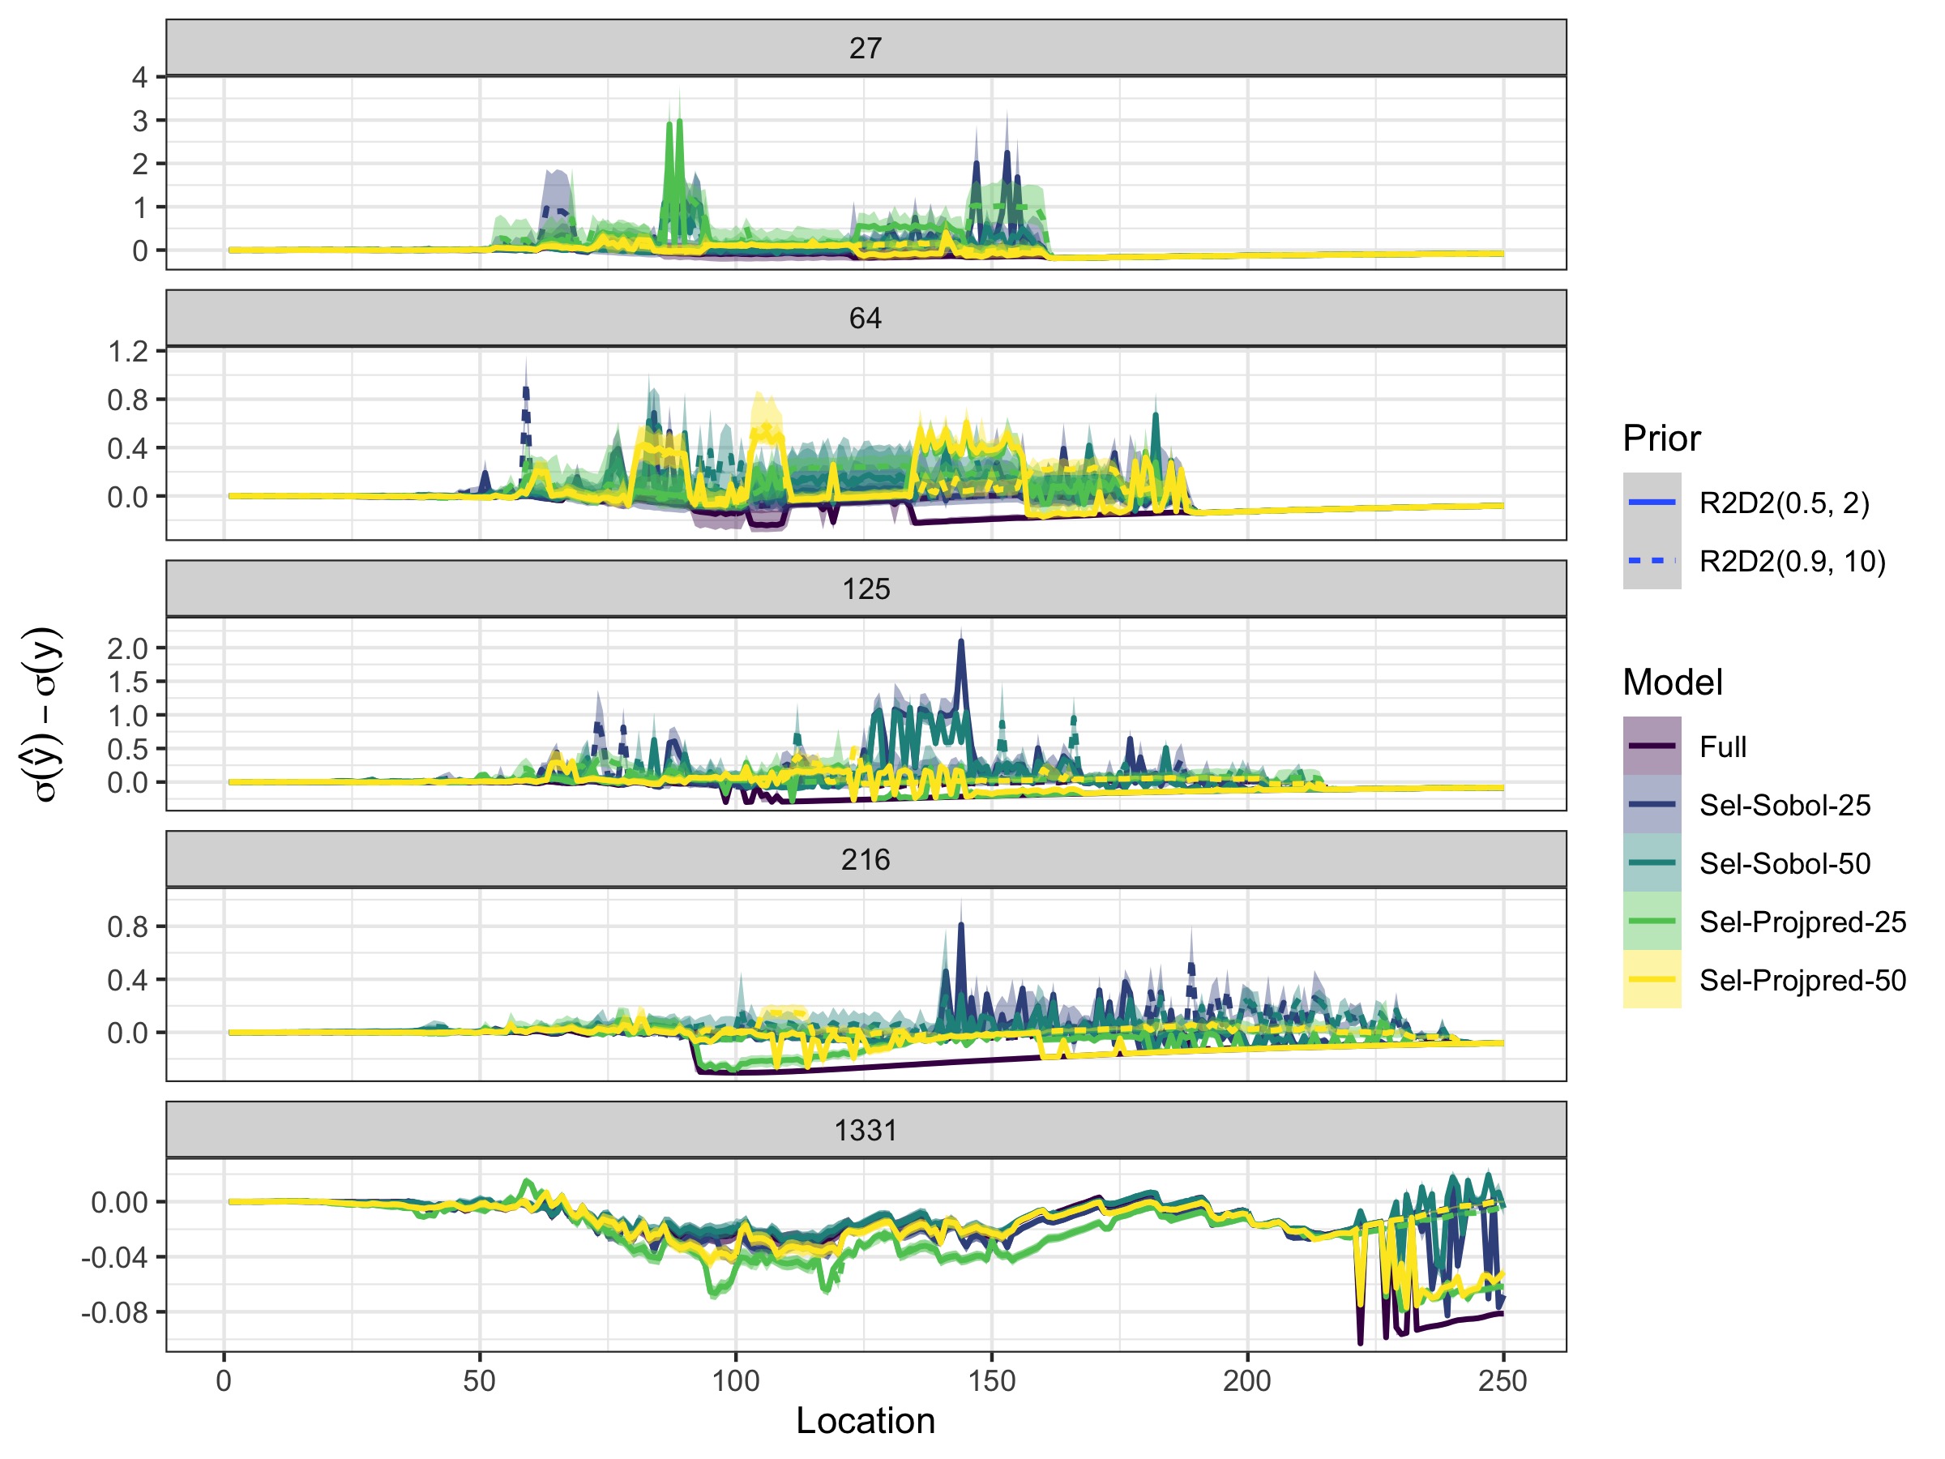
Task: Click the y-axis tick -0.08 in panel 1331
Action: pyautogui.click(x=115, y=1312)
